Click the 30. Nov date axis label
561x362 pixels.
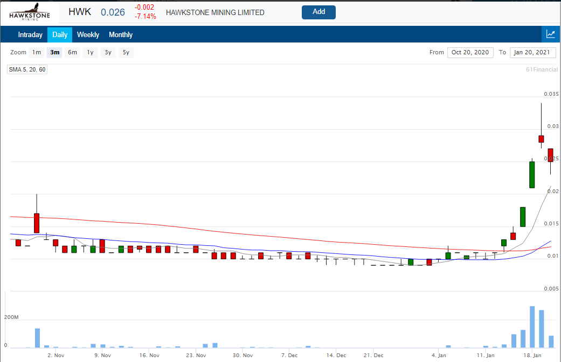pyautogui.click(x=243, y=355)
